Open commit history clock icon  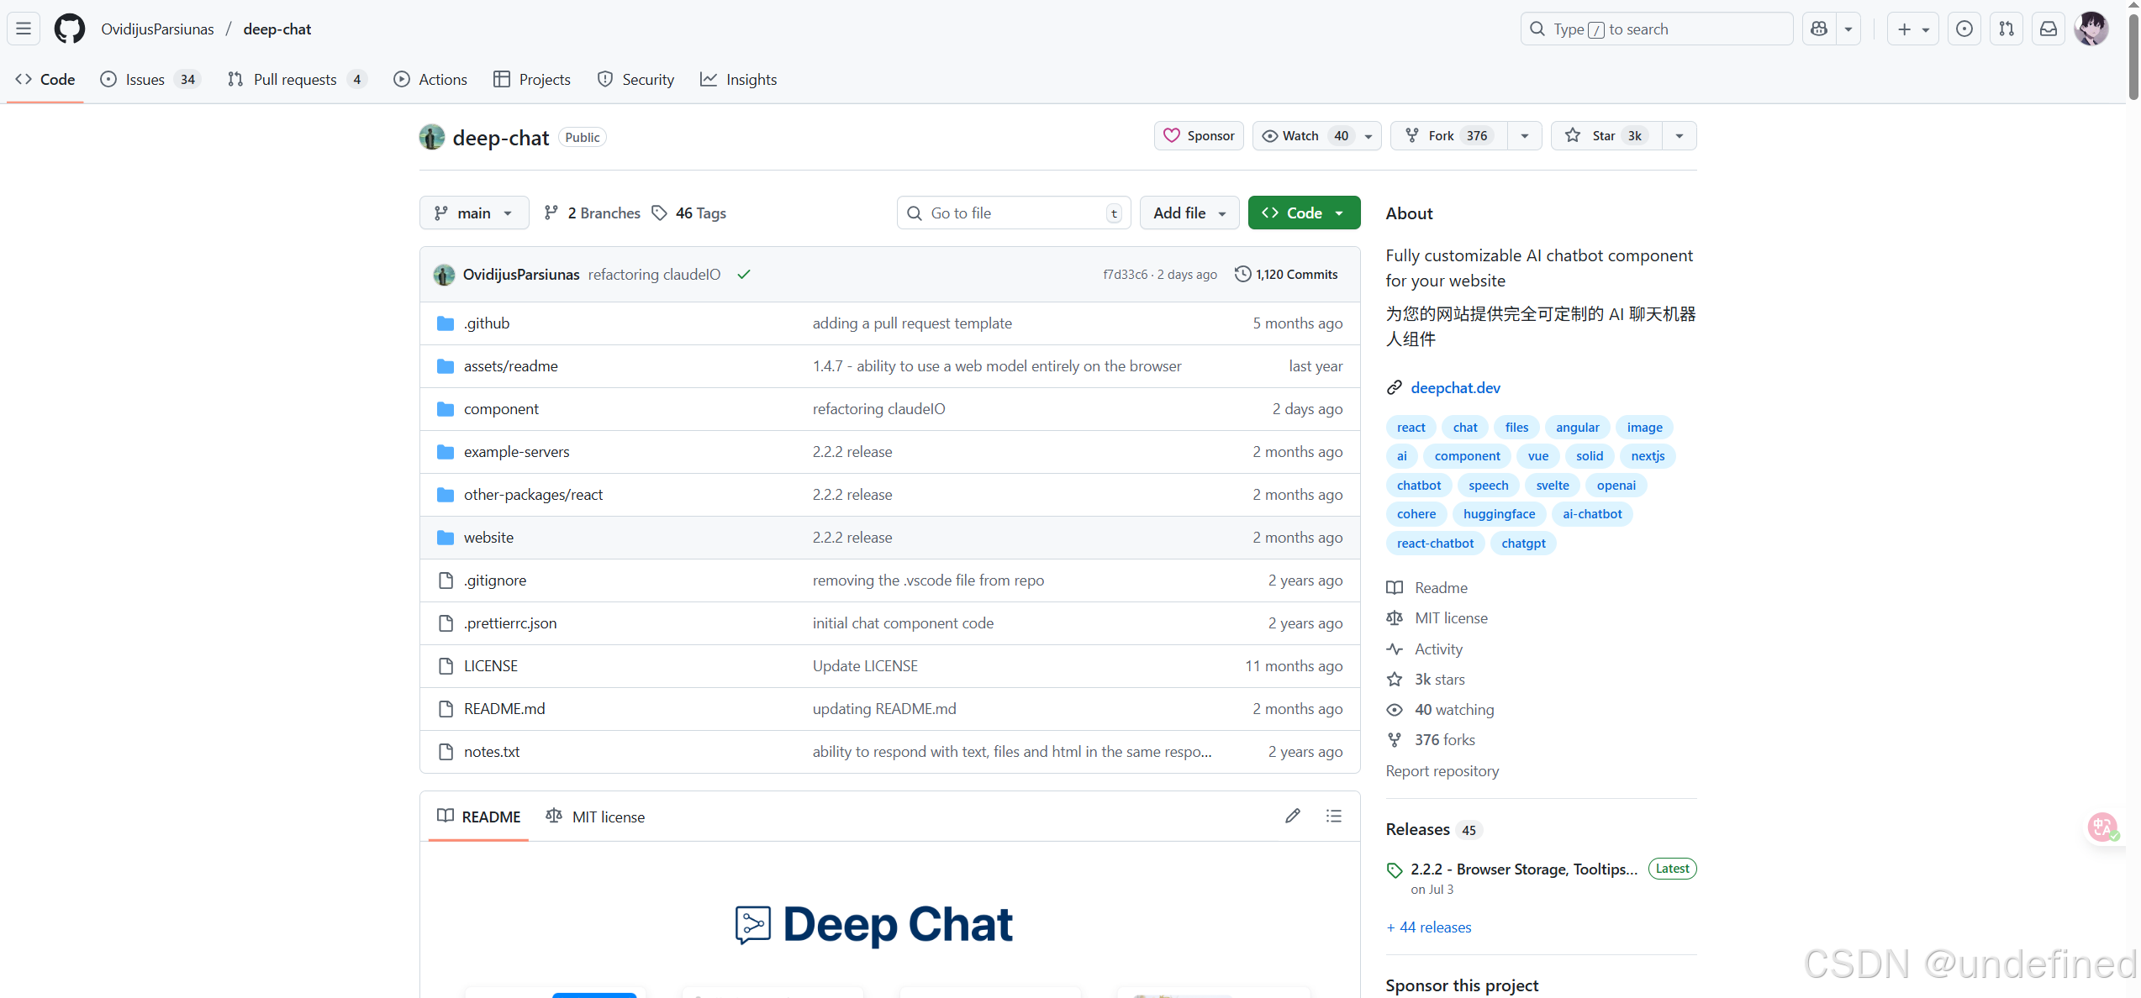point(1242,274)
